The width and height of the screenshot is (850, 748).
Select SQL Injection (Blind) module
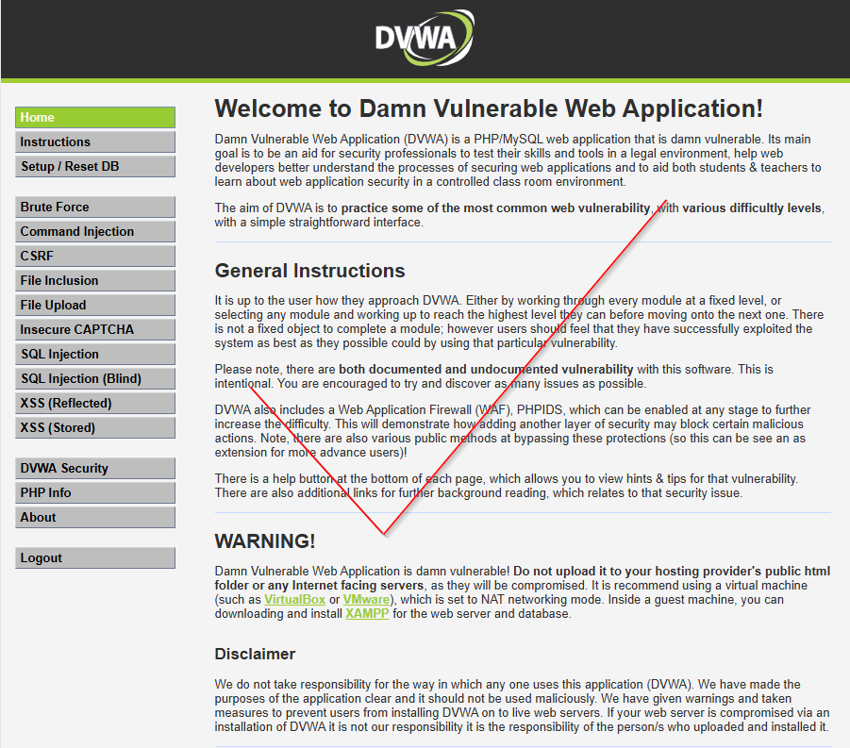click(x=95, y=378)
